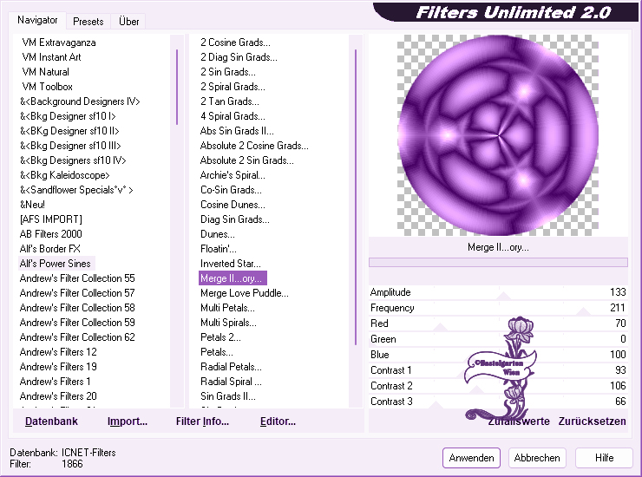
Task: Select VM Toolbox category
Action: click(47, 87)
